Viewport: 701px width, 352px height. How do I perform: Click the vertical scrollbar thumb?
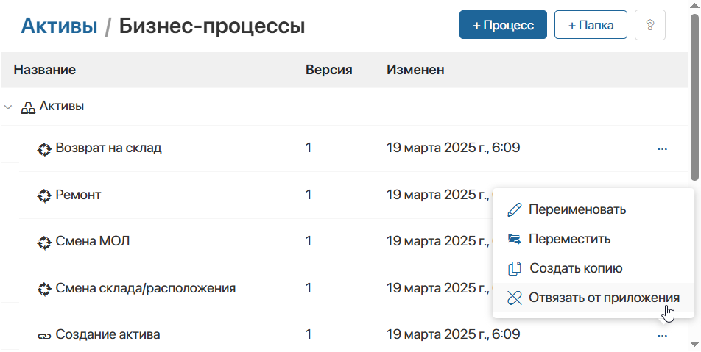click(x=695, y=97)
